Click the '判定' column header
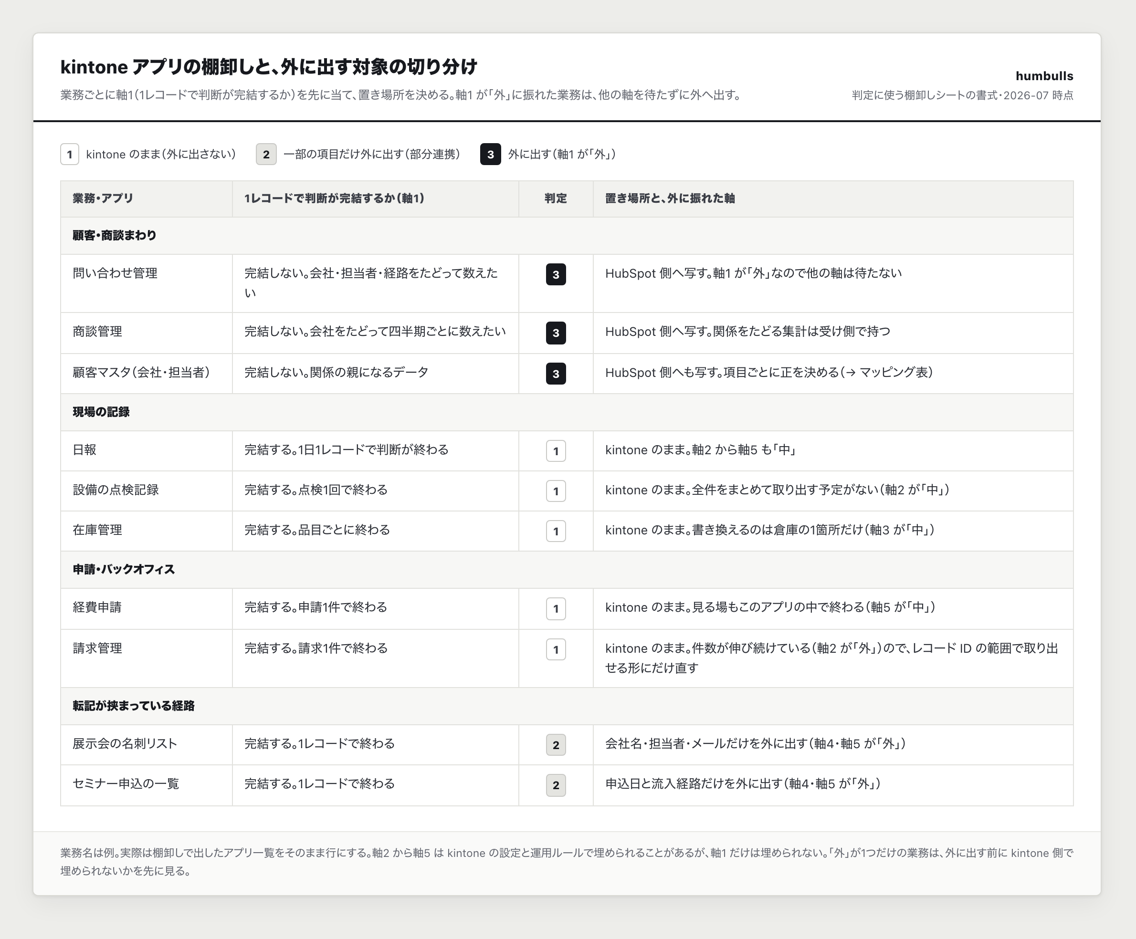 click(556, 198)
